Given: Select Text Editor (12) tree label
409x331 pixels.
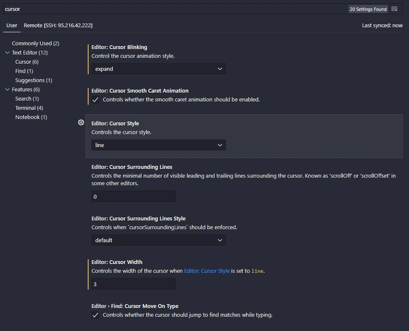Looking at the screenshot, I should point(30,53).
